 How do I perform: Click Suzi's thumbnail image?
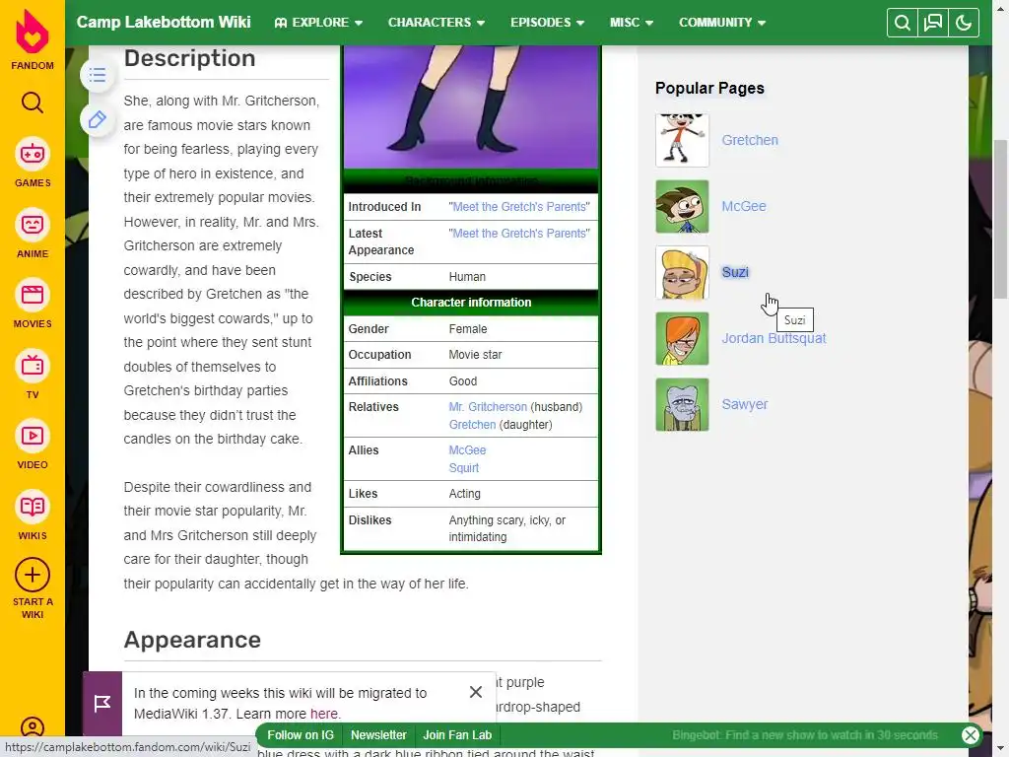tap(682, 272)
